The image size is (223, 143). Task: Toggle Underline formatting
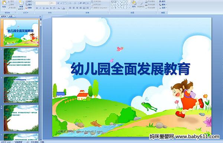[43, 8]
